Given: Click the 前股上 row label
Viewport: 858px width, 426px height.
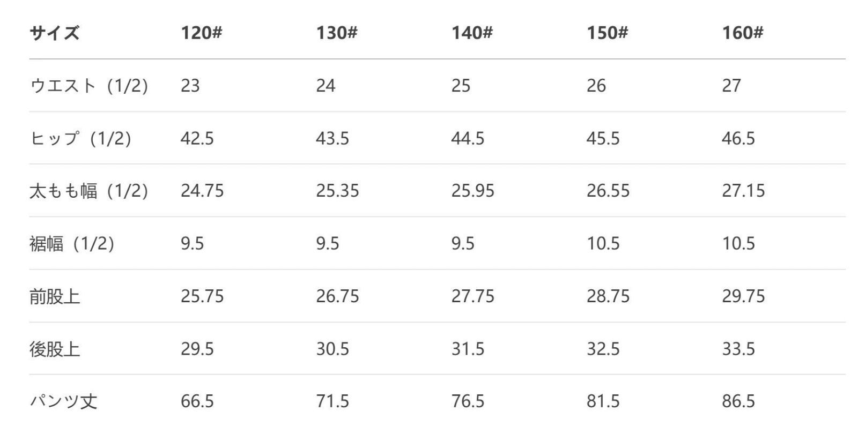Looking at the screenshot, I should pos(55,296).
